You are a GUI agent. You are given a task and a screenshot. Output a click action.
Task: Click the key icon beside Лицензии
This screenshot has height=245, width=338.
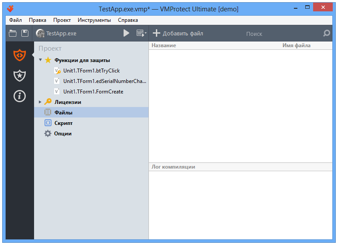(48, 102)
